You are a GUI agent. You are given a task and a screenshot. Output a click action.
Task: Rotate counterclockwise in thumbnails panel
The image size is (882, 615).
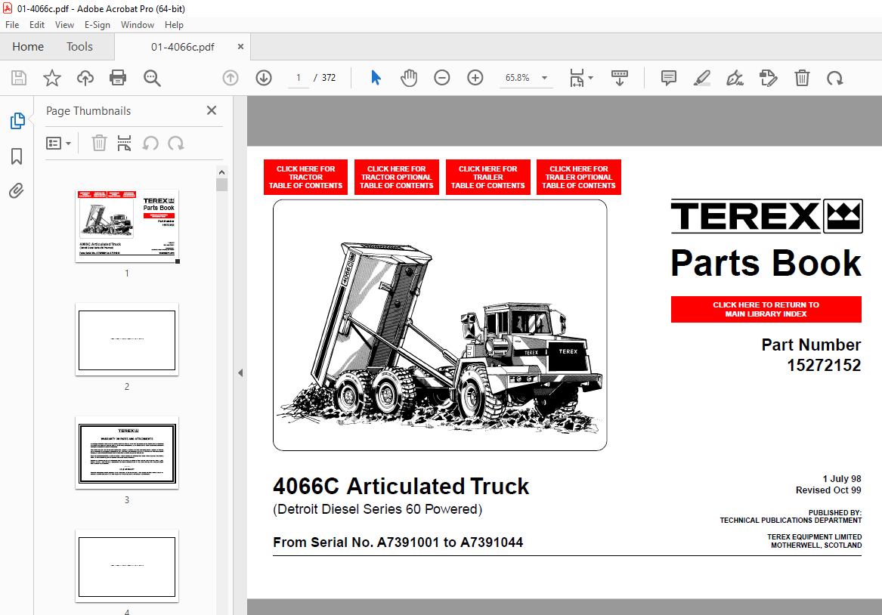[x=150, y=144]
